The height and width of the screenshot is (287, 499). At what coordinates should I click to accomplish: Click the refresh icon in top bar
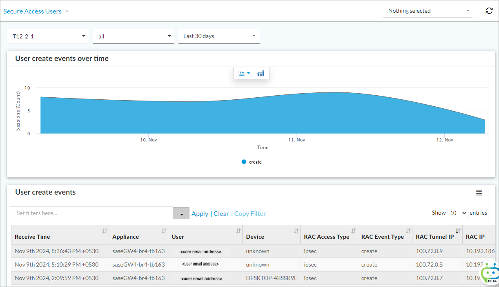tap(489, 11)
